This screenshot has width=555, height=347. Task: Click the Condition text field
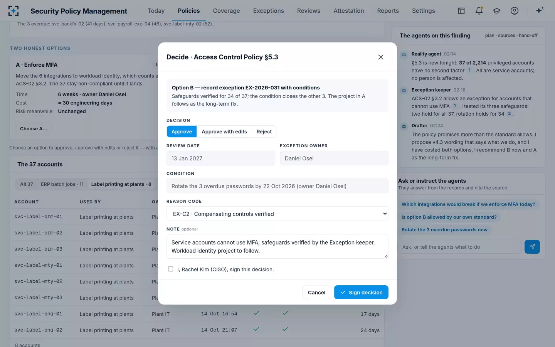click(x=277, y=186)
